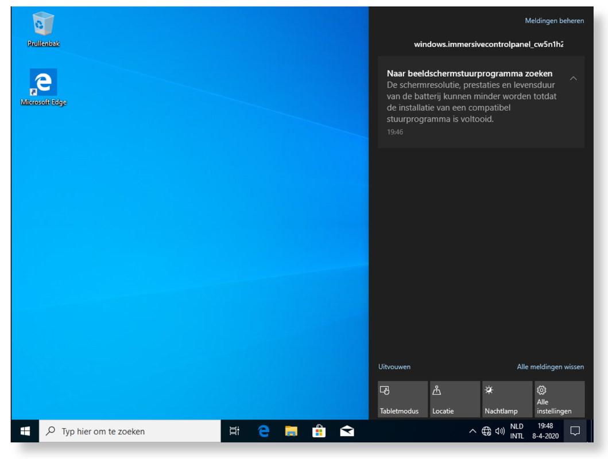Open the Mail app from the taskbar
Image resolution: width=608 pixels, height=459 pixels.
[347, 431]
